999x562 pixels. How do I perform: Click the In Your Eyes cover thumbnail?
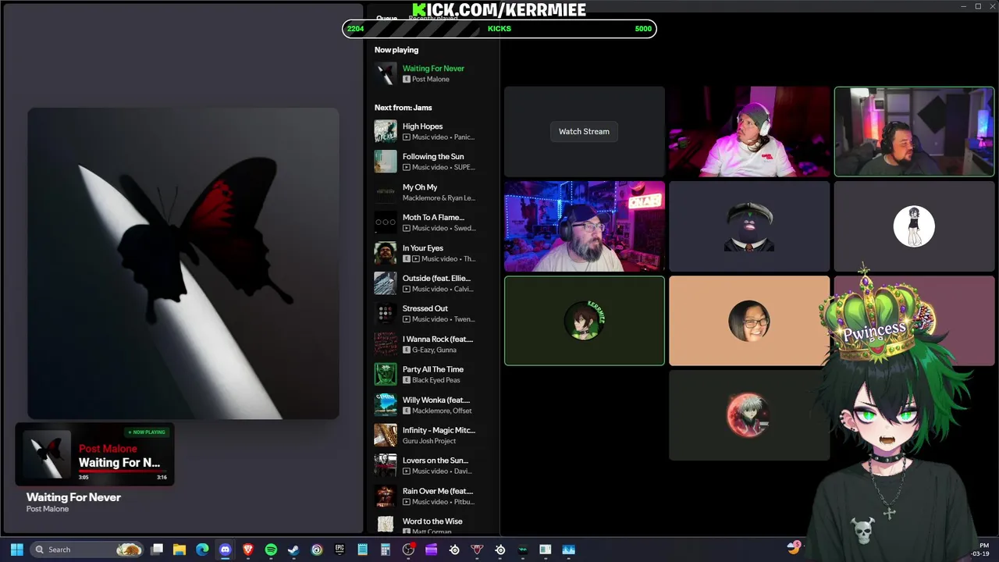click(386, 253)
